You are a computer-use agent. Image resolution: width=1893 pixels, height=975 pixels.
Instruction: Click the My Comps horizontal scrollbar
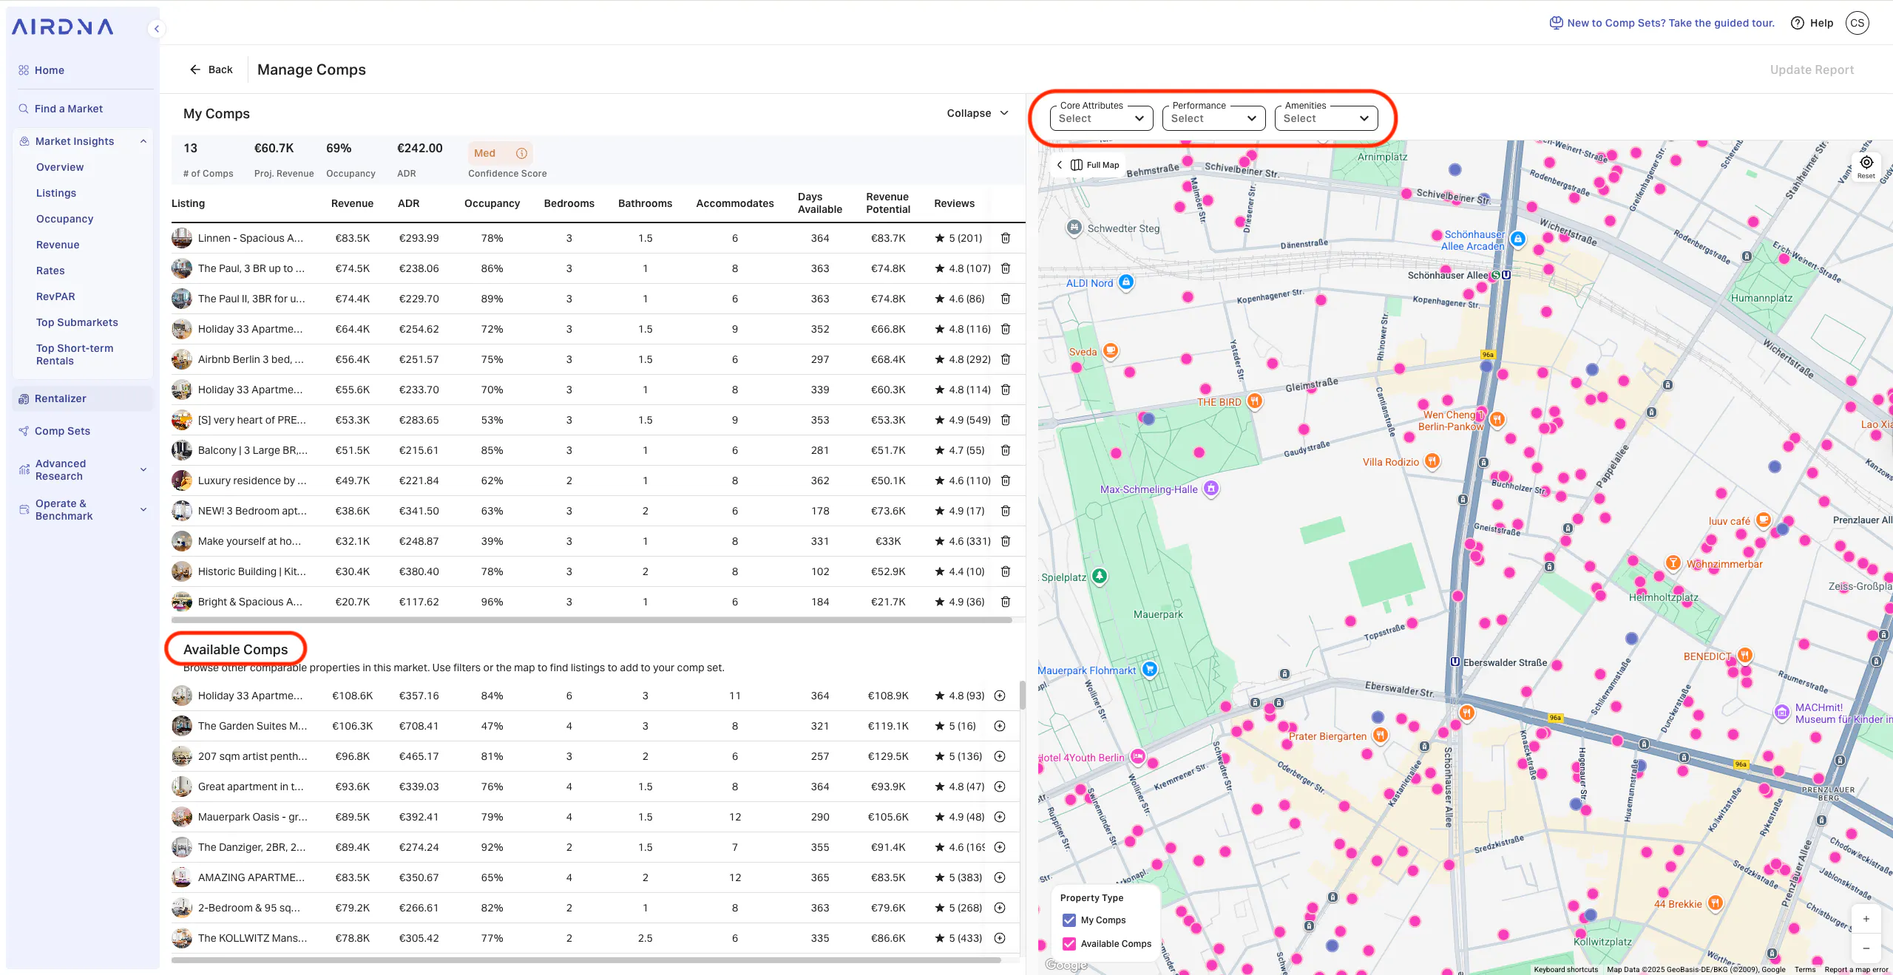click(592, 620)
